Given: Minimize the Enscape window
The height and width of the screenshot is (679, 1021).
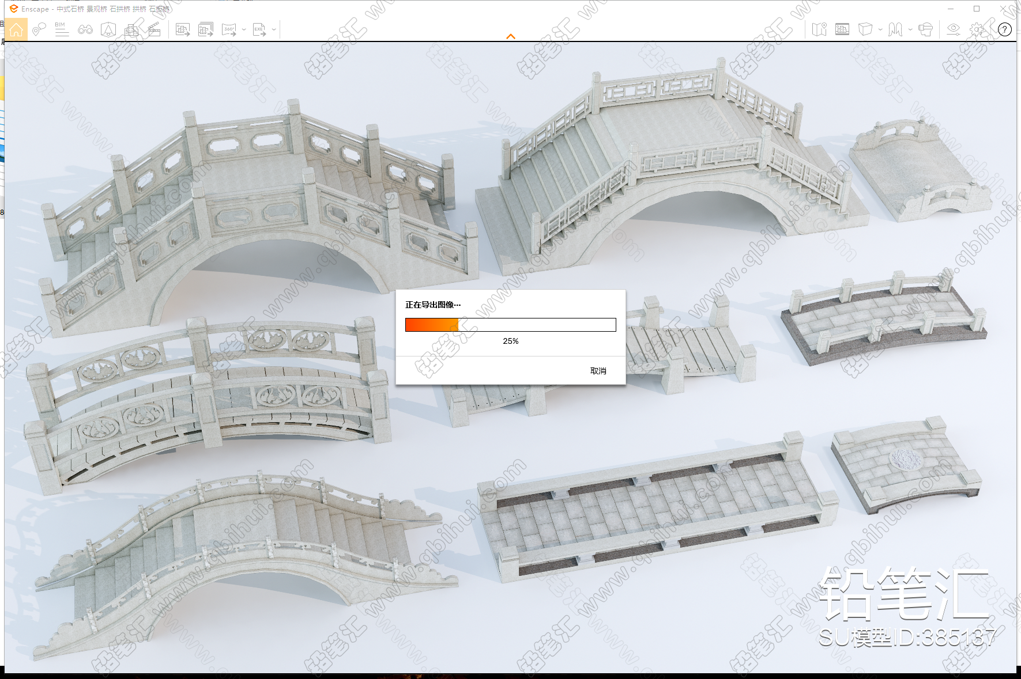Looking at the screenshot, I should pyautogui.click(x=951, y=9).
